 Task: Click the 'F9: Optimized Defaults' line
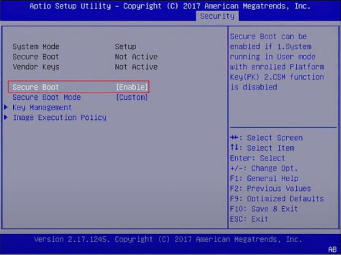coord(277,198)
